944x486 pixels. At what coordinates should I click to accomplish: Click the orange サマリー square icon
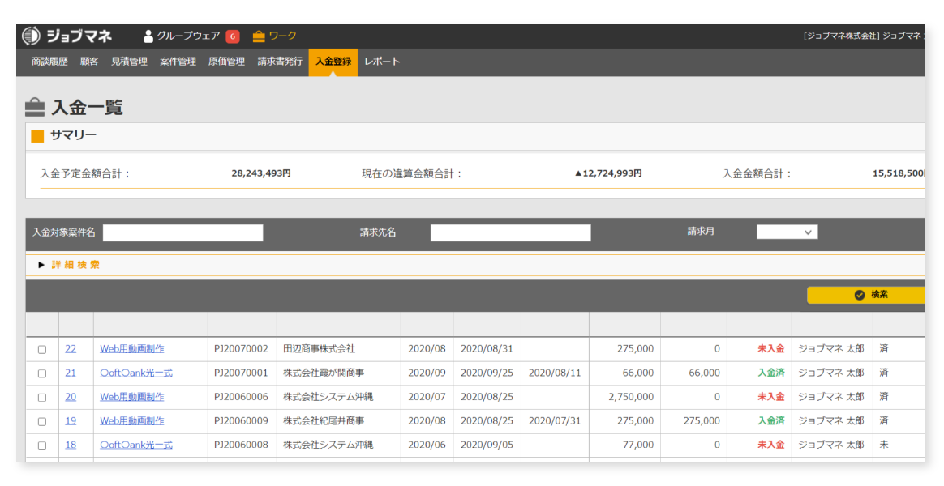coord(37,136)
